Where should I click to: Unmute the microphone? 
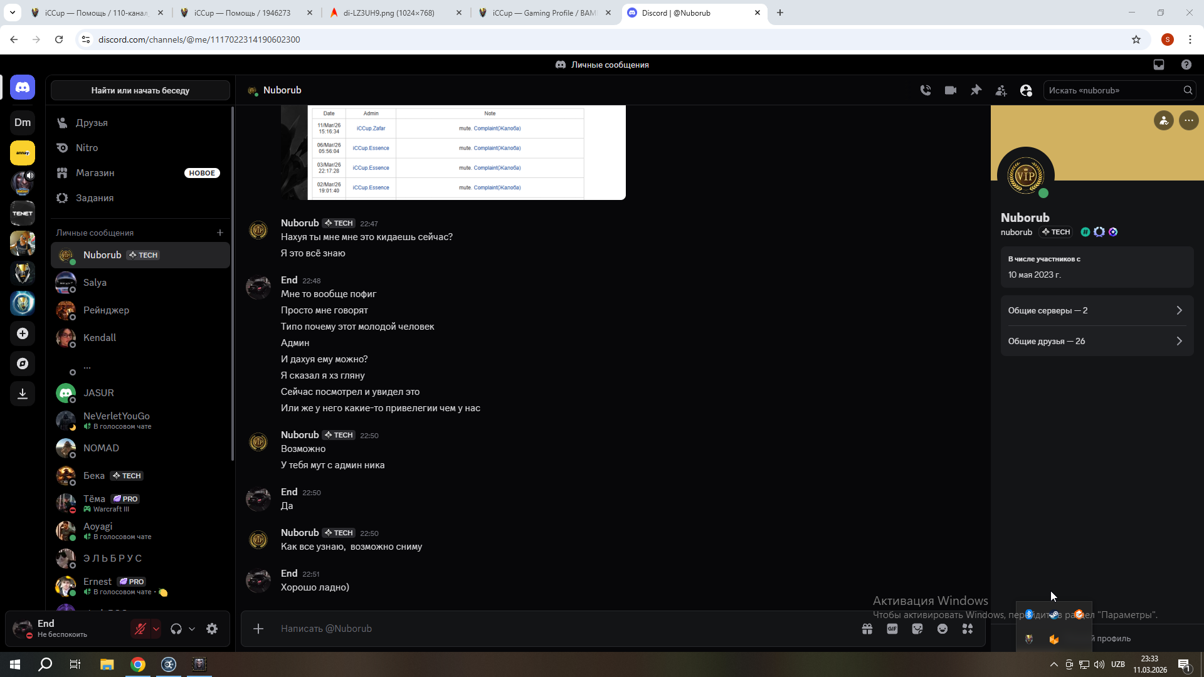(140, 629)
